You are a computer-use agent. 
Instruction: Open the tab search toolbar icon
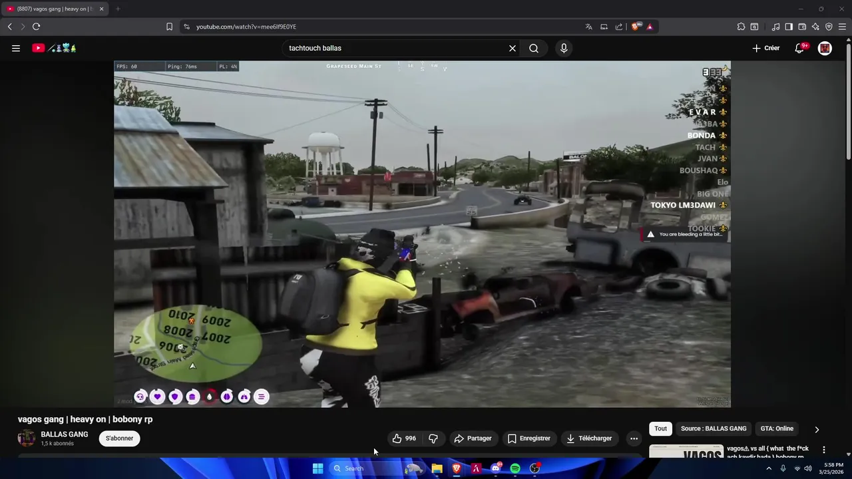tap(754, 27)
